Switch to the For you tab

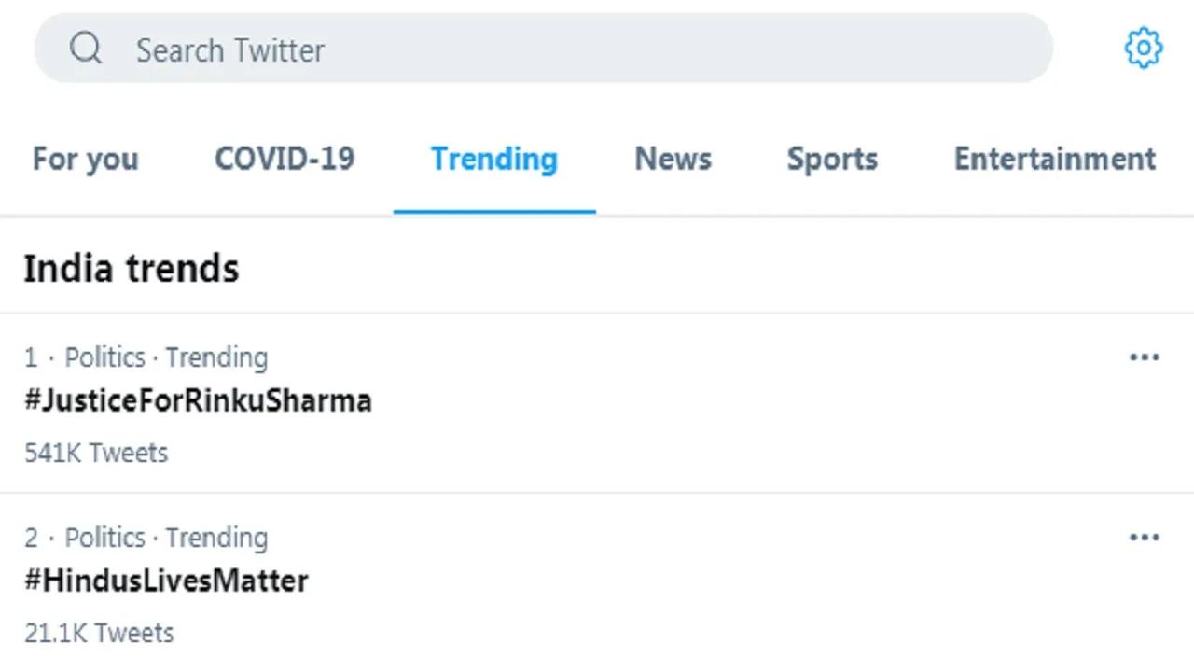point(86,160)
